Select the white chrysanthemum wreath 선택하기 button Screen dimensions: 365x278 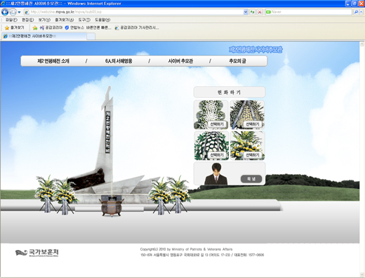click(217, 124)
